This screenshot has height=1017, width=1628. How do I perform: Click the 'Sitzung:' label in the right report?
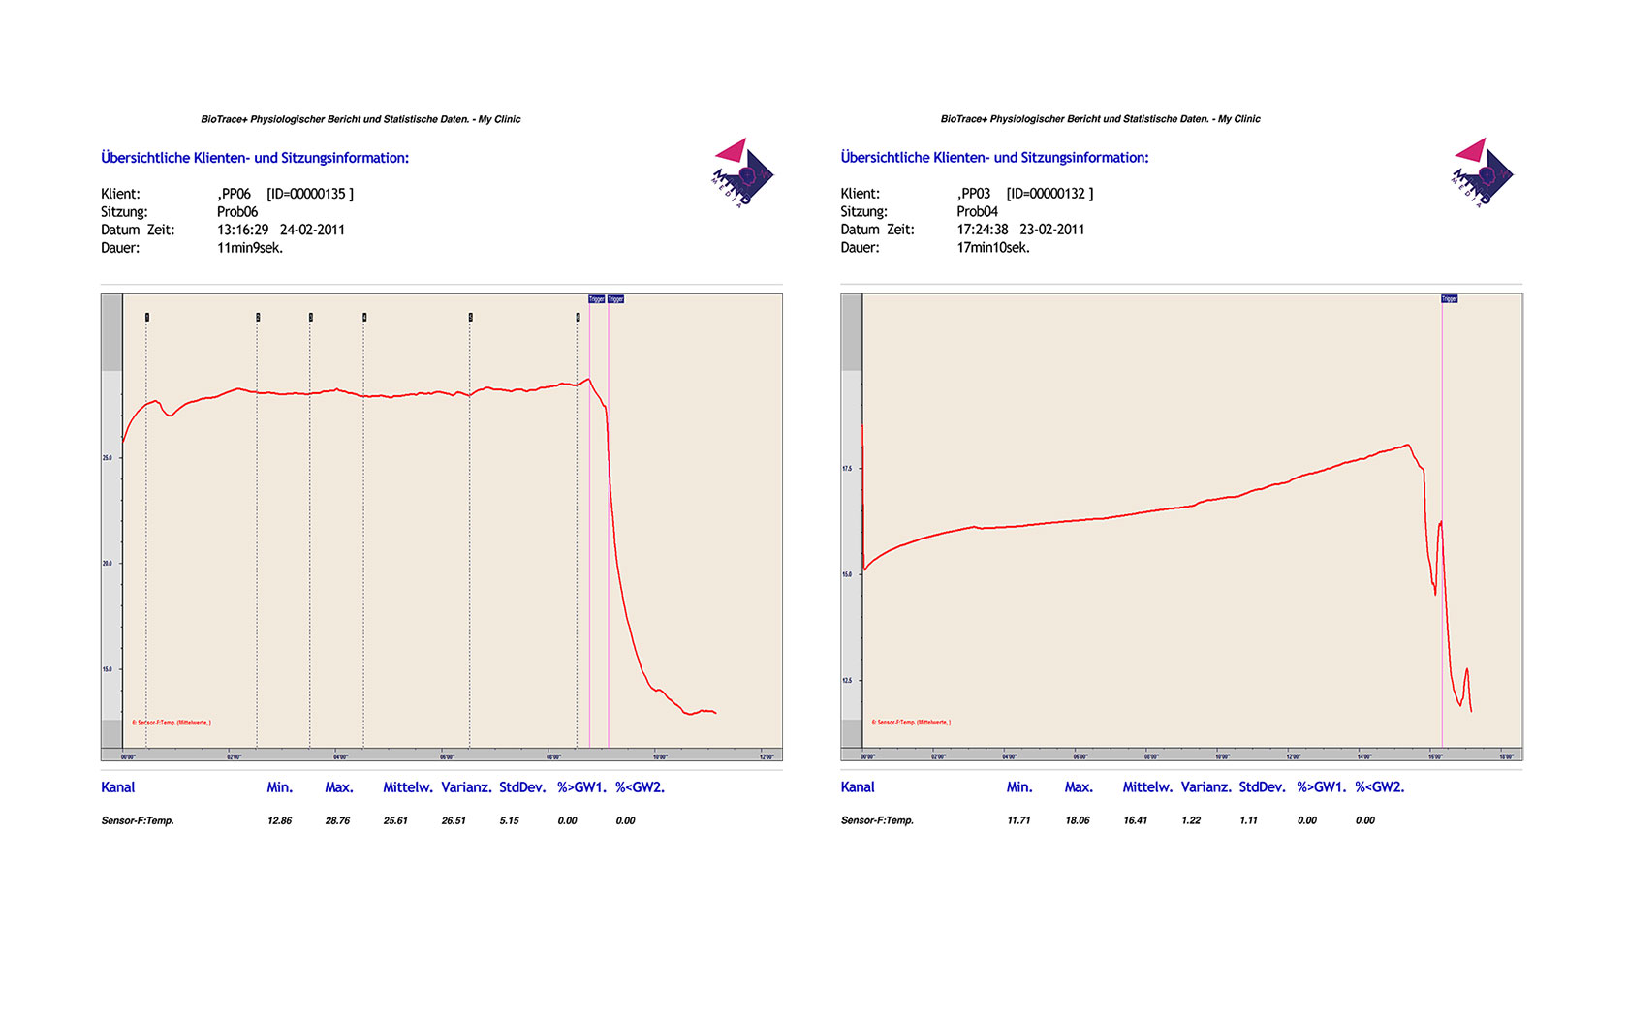tap(863, 212)
